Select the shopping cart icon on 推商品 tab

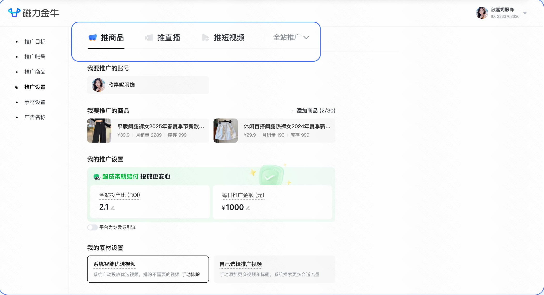click(x=92, y=38)
